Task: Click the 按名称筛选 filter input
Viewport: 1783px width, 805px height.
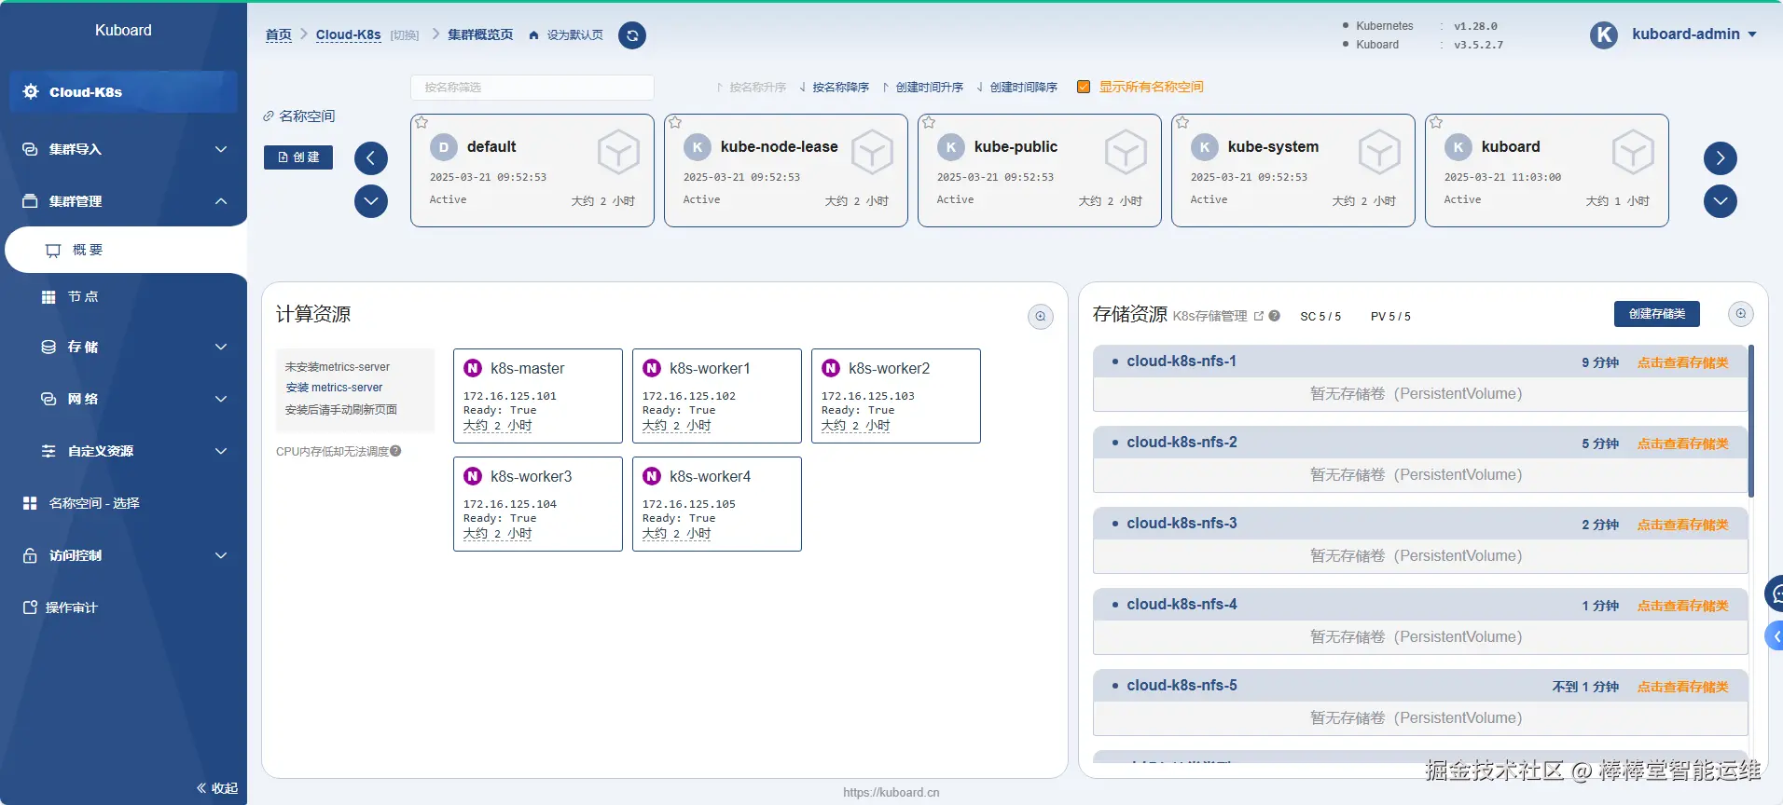Action: 532,87
